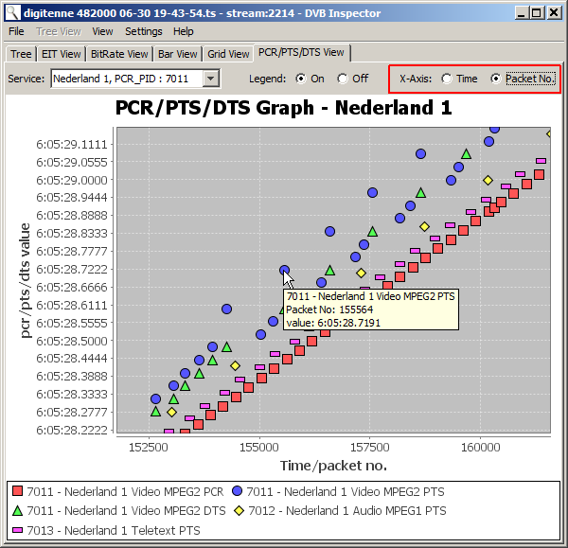Viewport: 568px width, 548px height.
Task: Click the magenta Teletext PTS legend marker
Action: (x=17, y=529)
